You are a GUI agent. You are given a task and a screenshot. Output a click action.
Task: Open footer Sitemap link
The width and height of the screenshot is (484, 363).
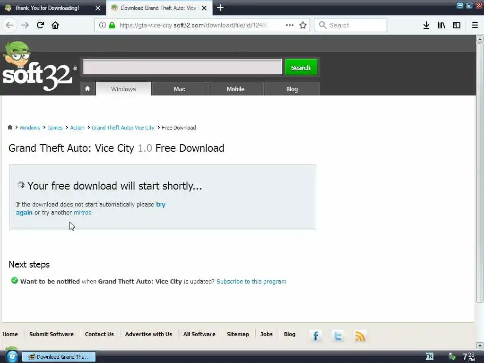click(x=238, y=334)
